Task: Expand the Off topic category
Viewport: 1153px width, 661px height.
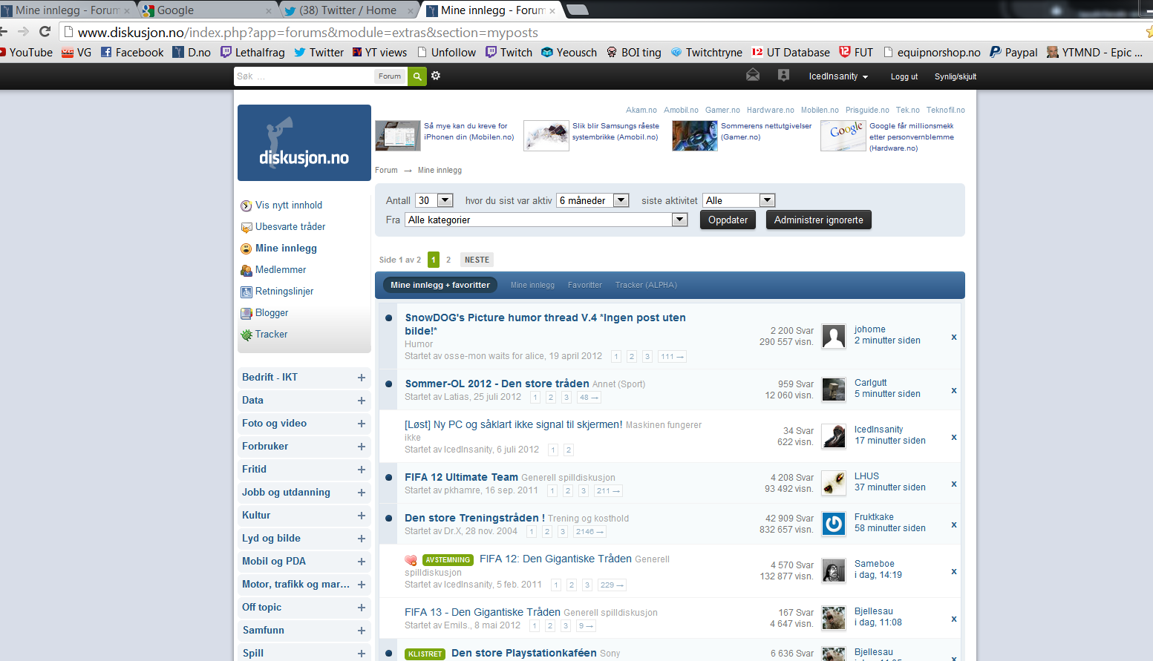Action: [362, 608]
